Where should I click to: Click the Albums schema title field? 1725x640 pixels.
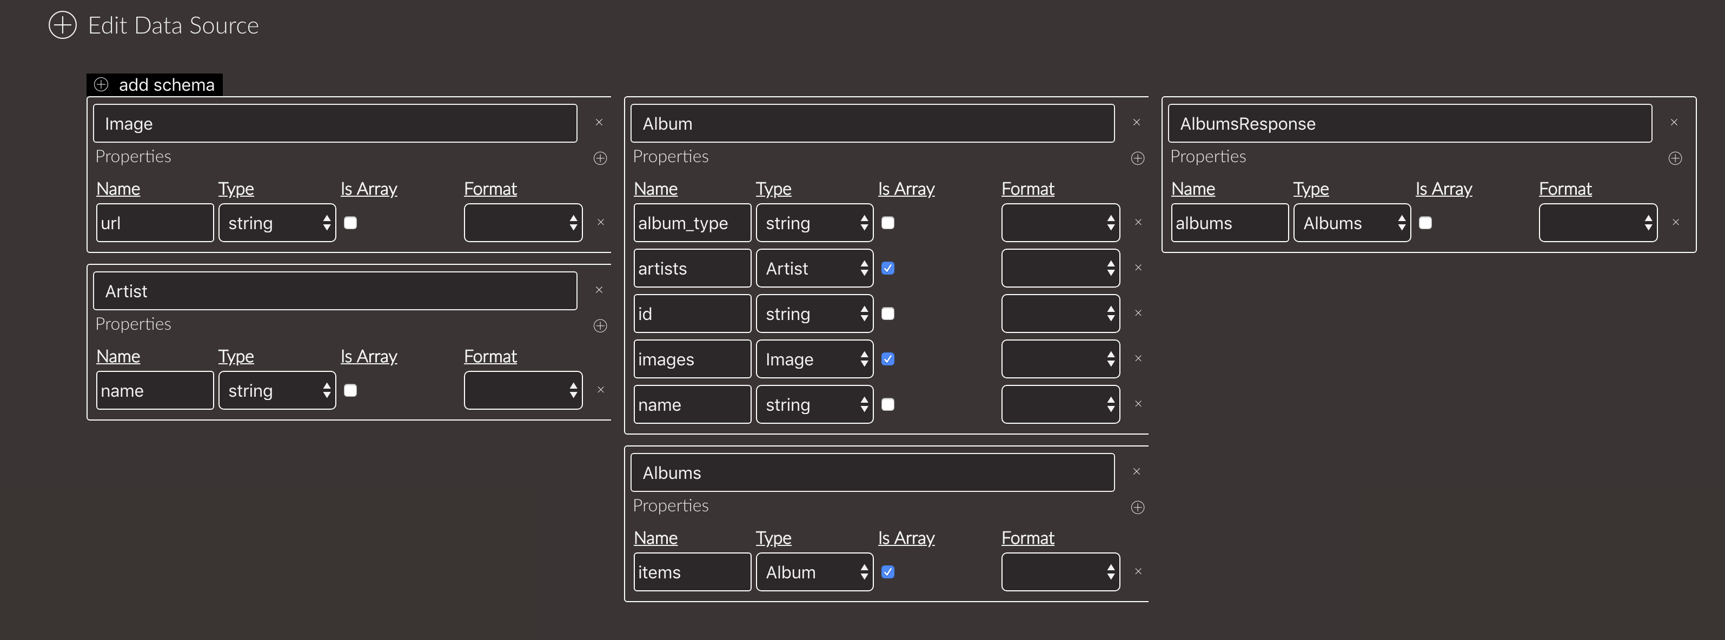873,472
